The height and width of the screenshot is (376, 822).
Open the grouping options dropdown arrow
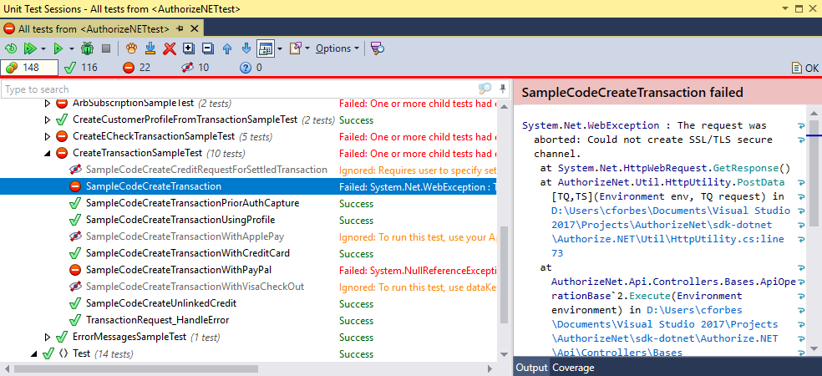pyautogui.click(x=280, y=48)
